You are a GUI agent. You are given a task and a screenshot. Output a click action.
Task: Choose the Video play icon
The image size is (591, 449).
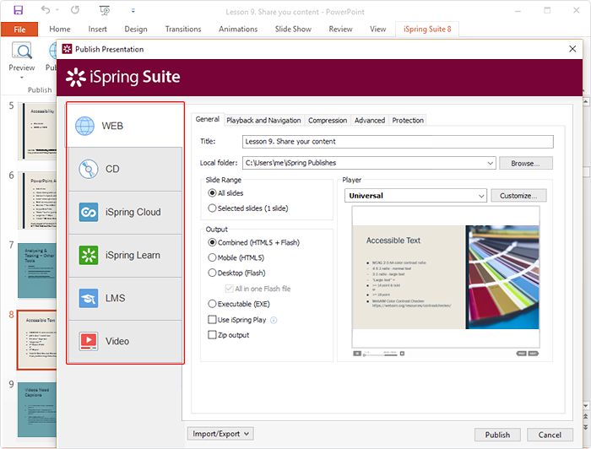[x=89, y=341]
